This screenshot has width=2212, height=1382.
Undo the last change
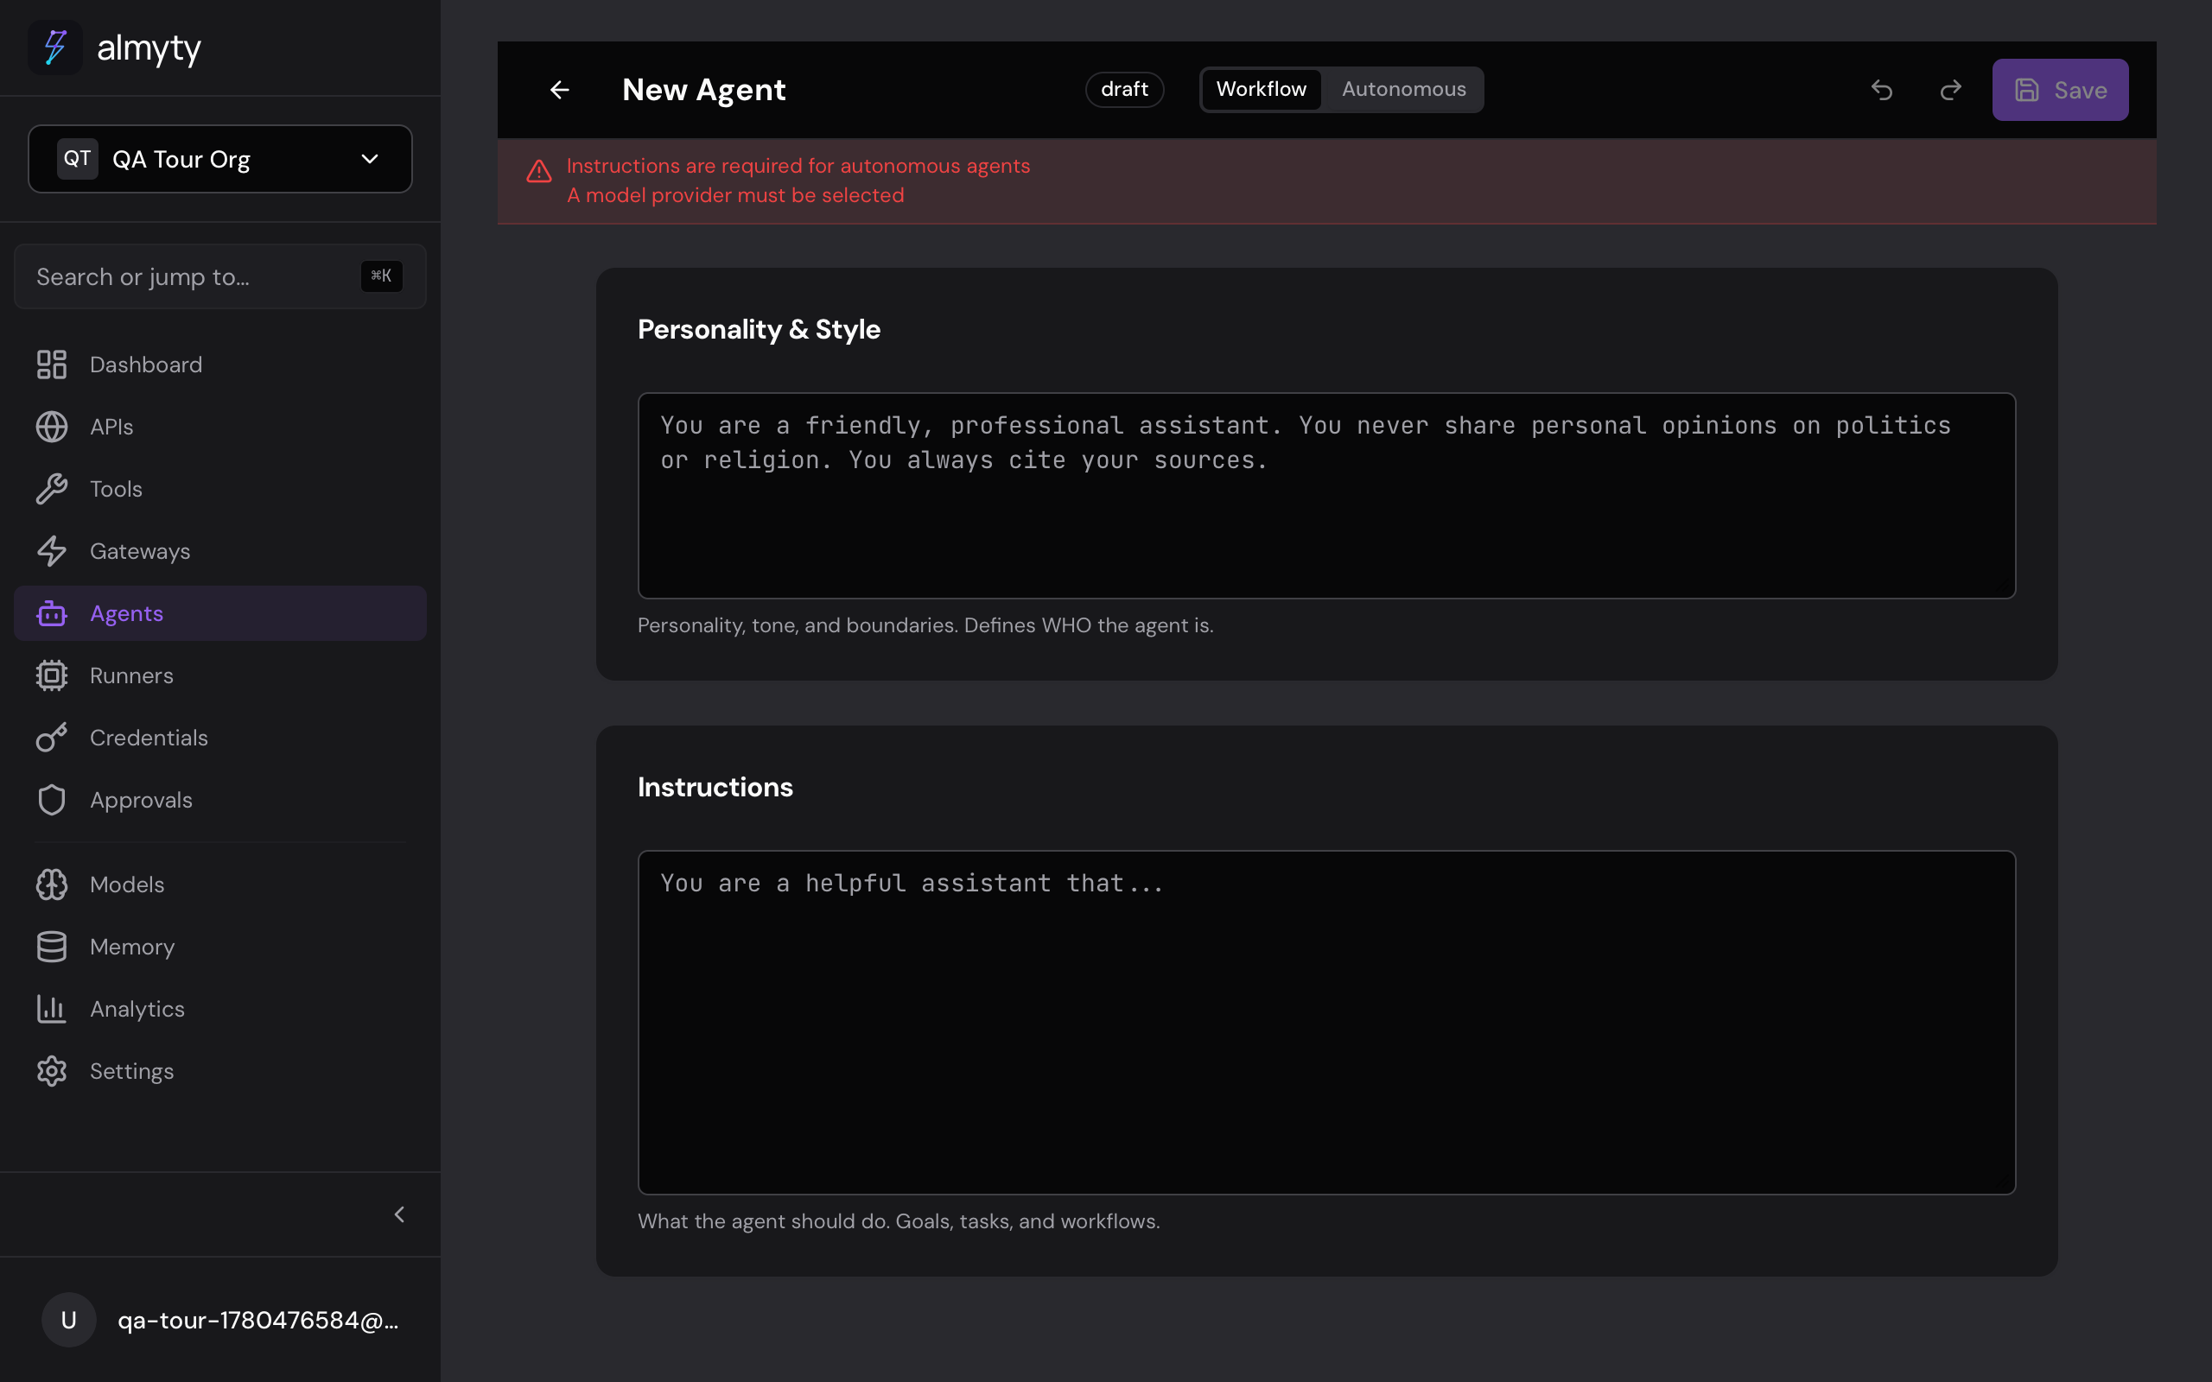(x=1882, y=90)
